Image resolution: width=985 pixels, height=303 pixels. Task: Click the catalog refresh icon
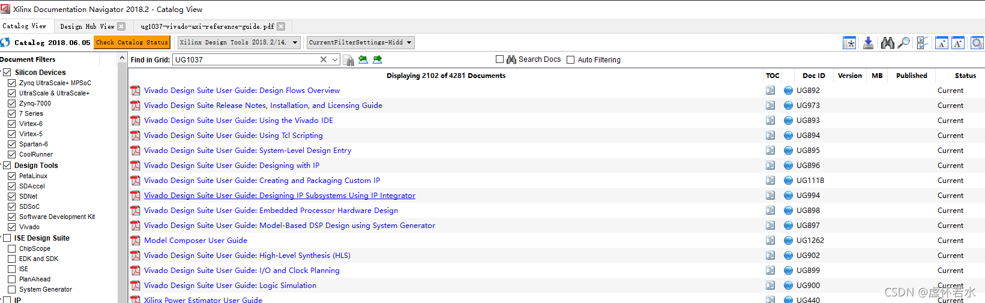[x=5, y=43]
